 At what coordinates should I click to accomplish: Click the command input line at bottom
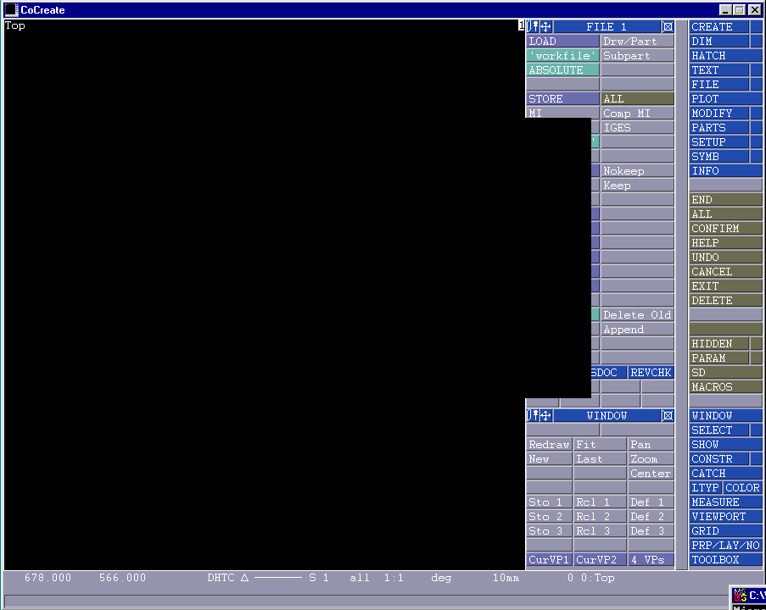(x=365, y=601)
